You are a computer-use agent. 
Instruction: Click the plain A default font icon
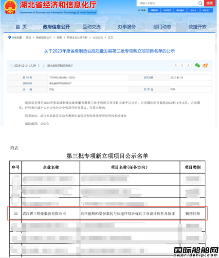(x=188, y=65)
